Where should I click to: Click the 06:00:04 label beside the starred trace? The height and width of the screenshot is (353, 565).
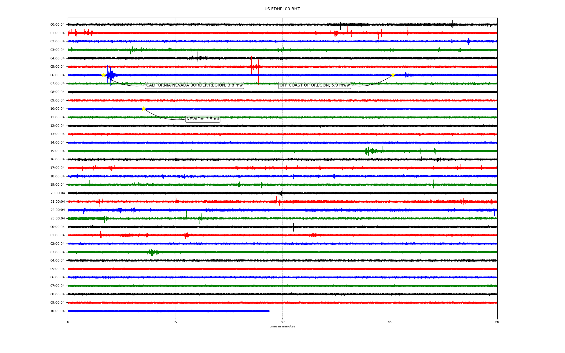(x=57, y=75)
